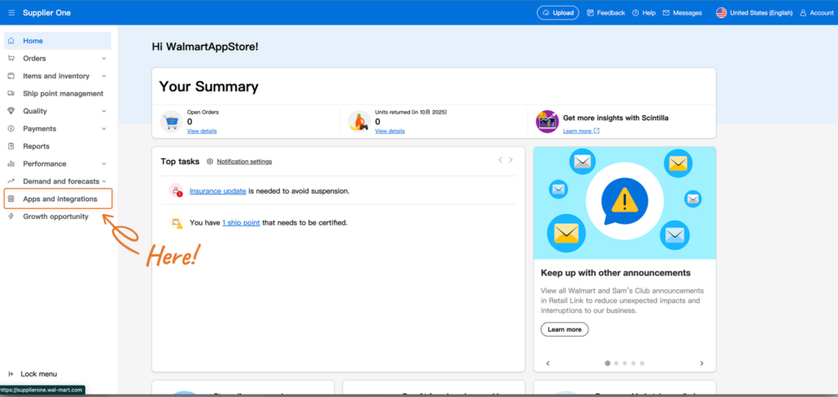Click the Quality diamond icon
The width and height of the screenshot is (838, 397).
tap(11, 111)
